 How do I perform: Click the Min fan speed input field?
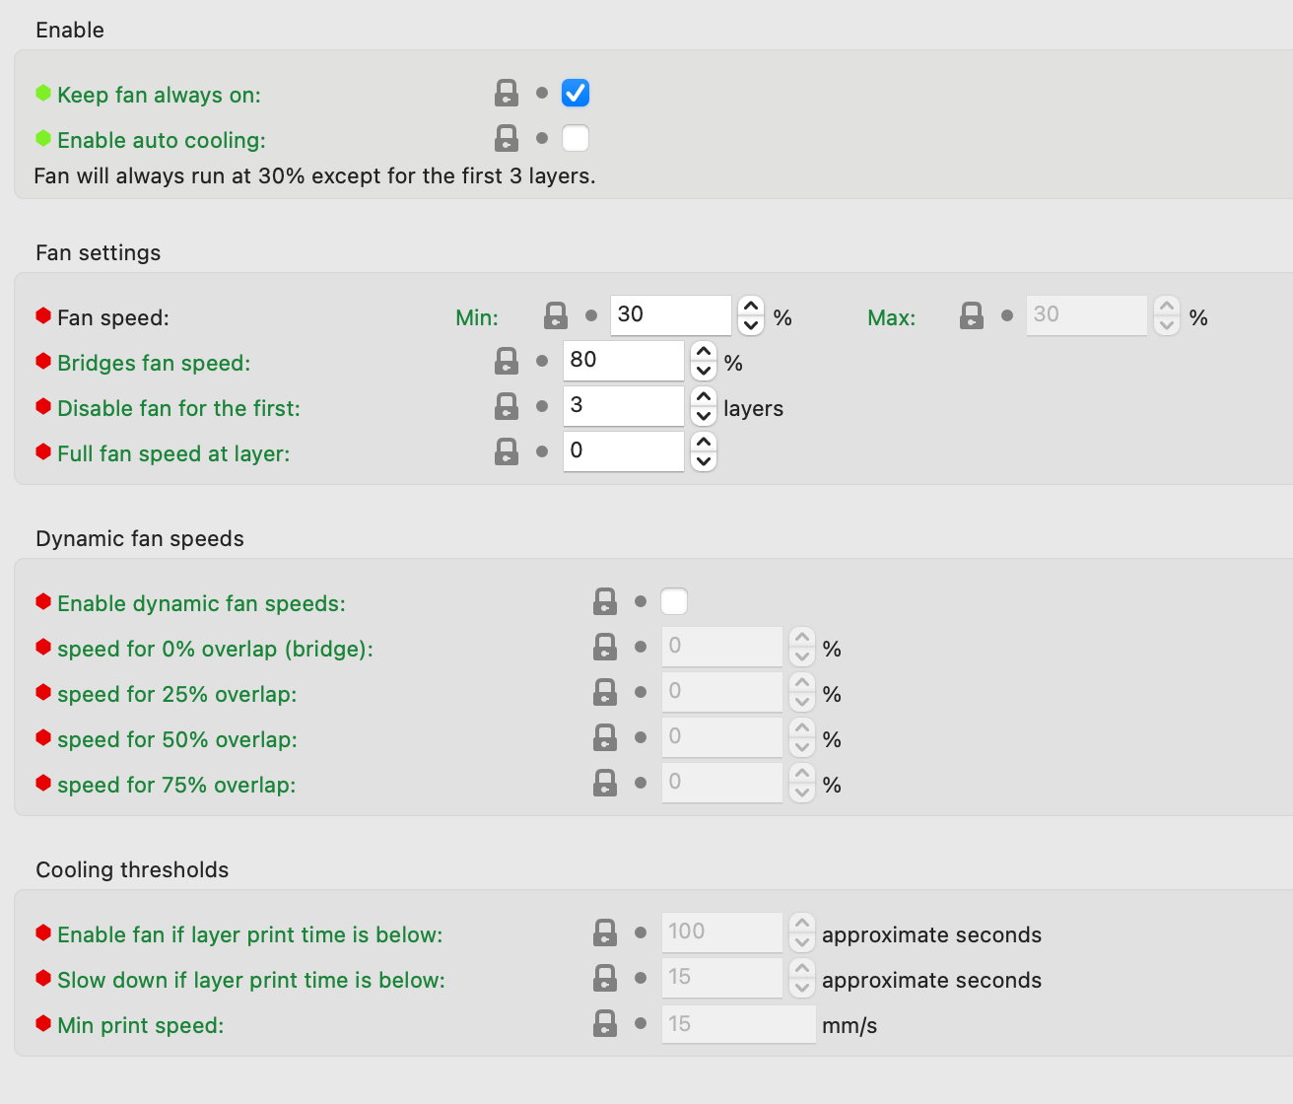[670, 315]
